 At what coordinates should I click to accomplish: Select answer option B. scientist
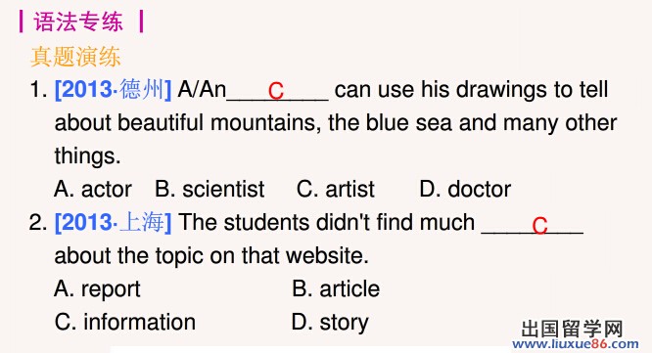[210, 190]
